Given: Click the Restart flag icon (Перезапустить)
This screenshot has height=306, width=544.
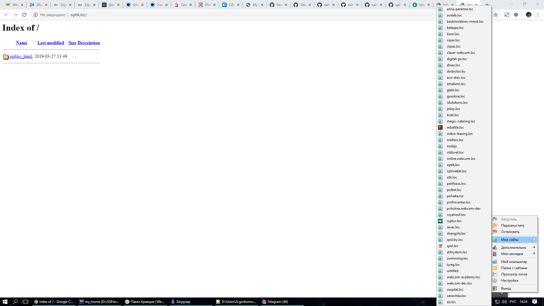Looking at the screenshot, I should point(495,226).
